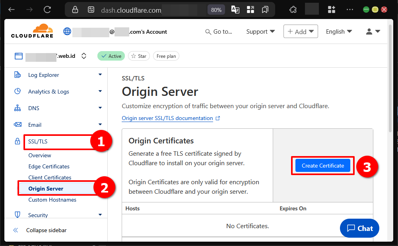Viewport: 398px width, 246px height.
Task: Click the translate page icon
Action: [235, 10]
